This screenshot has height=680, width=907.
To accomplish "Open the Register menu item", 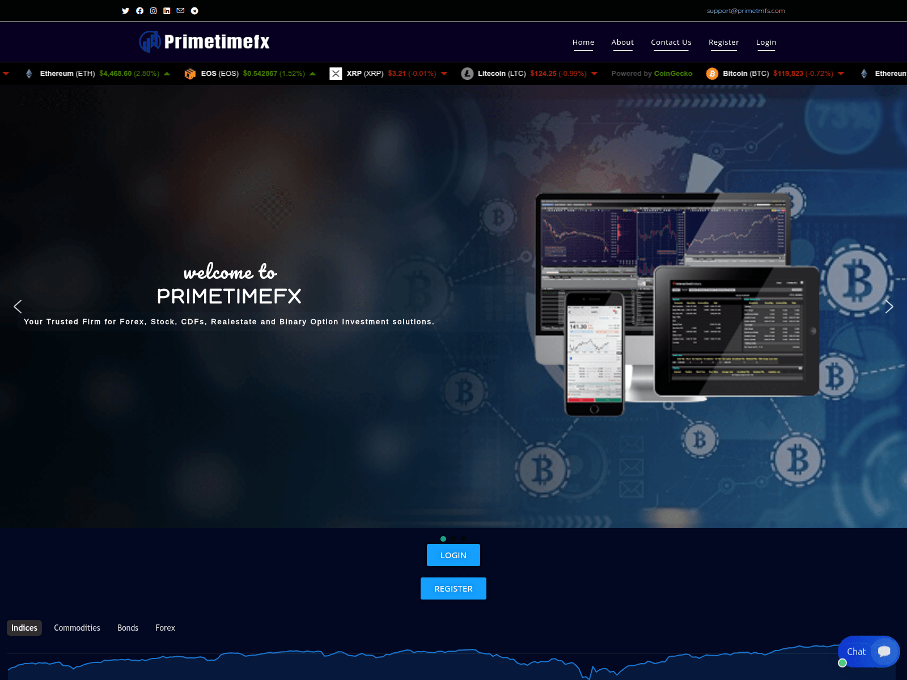I will coord(724,42).
